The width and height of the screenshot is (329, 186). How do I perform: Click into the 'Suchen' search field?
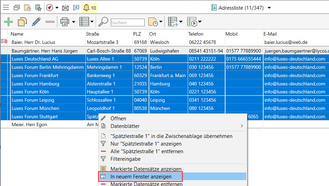pyautogui.click(x=127, y=22)
